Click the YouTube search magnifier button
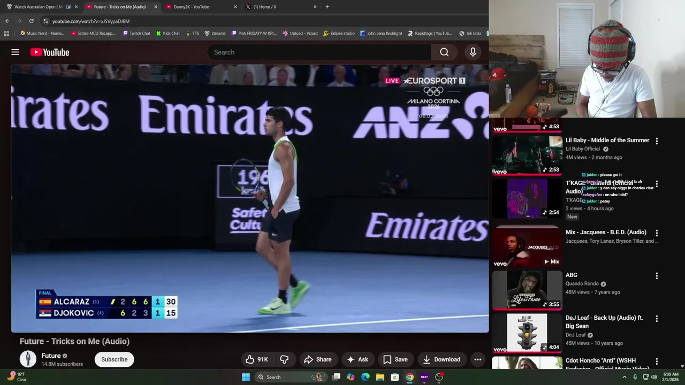The height and width of the screenshot is (385, 685). pos(444,52)
